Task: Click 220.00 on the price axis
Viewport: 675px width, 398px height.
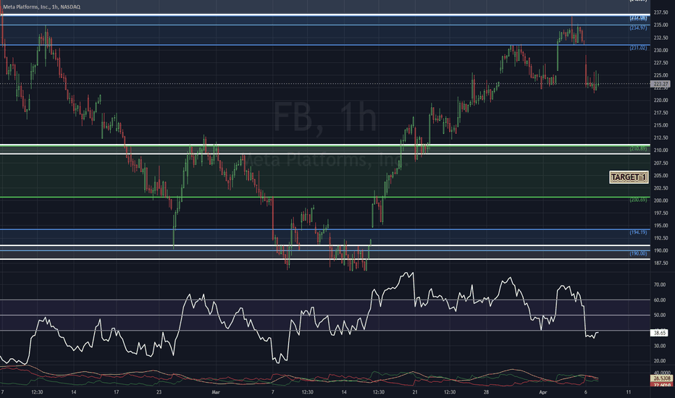Action: click(x=661, y=101)
